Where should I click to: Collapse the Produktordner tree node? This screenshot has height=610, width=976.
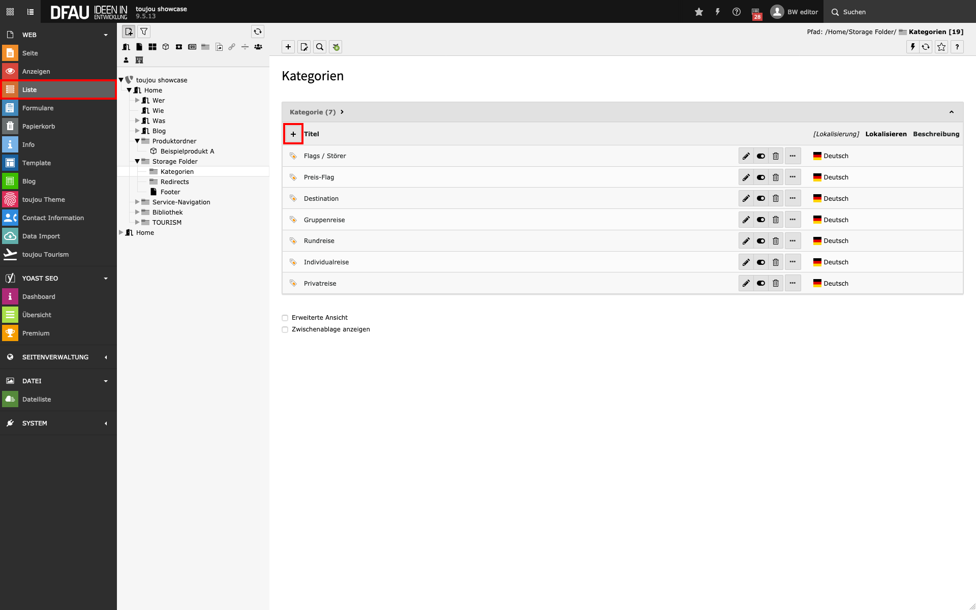(137, 141)
